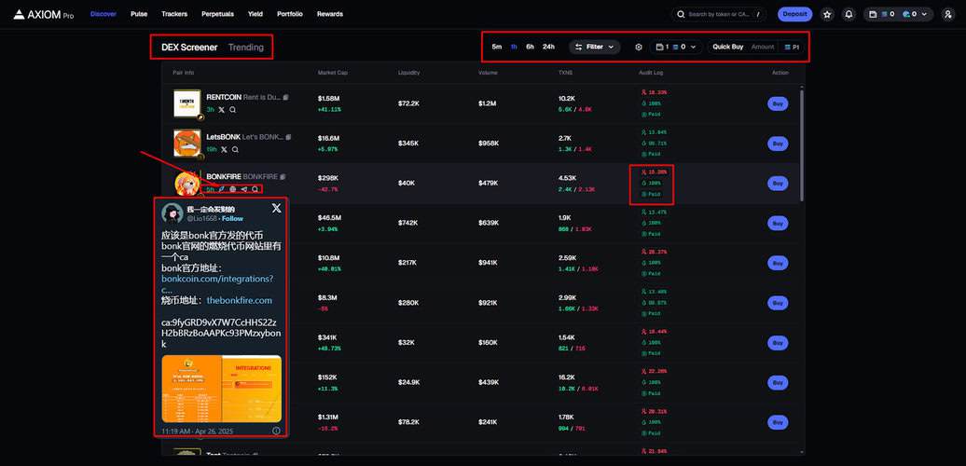Open BONKFIRE's feather post icon
This screenshot has height=466, width=966.
(x=222, y=189)
